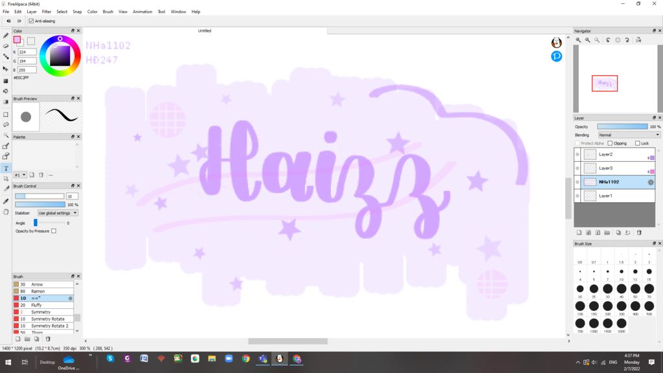Float the Brush Control panel
Screen dimensions: 663x373
click(x=73, y=186)
